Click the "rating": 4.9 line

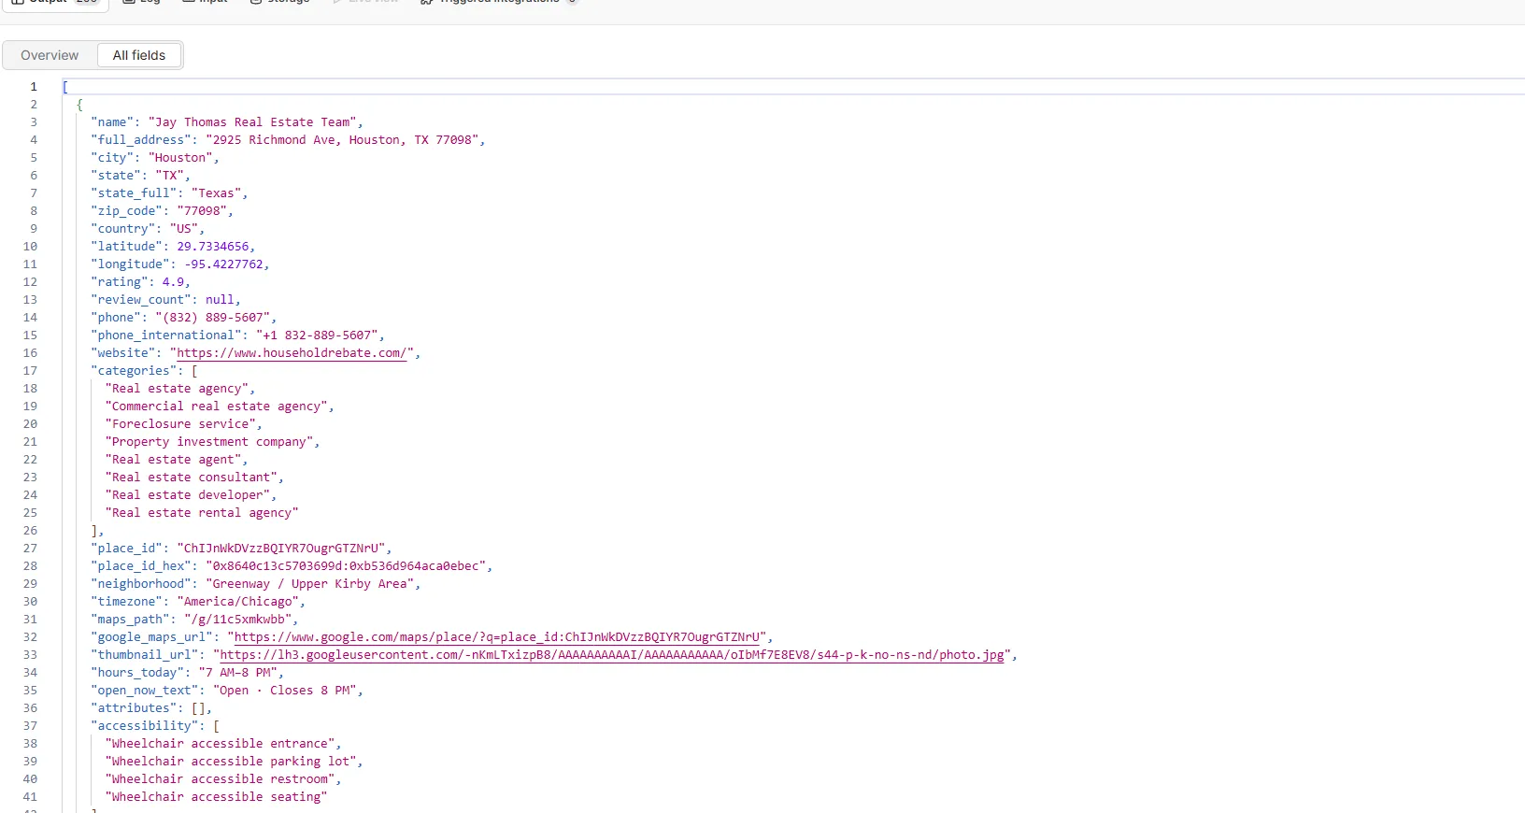(x=140, y=282)
